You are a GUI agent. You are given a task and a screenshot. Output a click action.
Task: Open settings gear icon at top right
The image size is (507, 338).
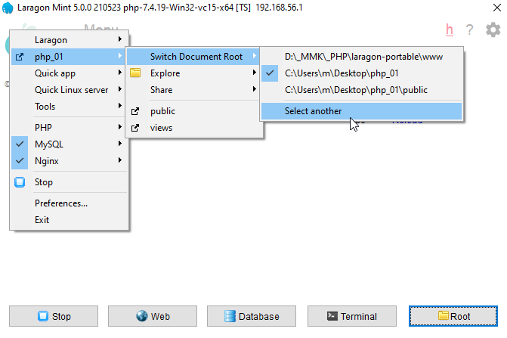[x=493, y=30]
